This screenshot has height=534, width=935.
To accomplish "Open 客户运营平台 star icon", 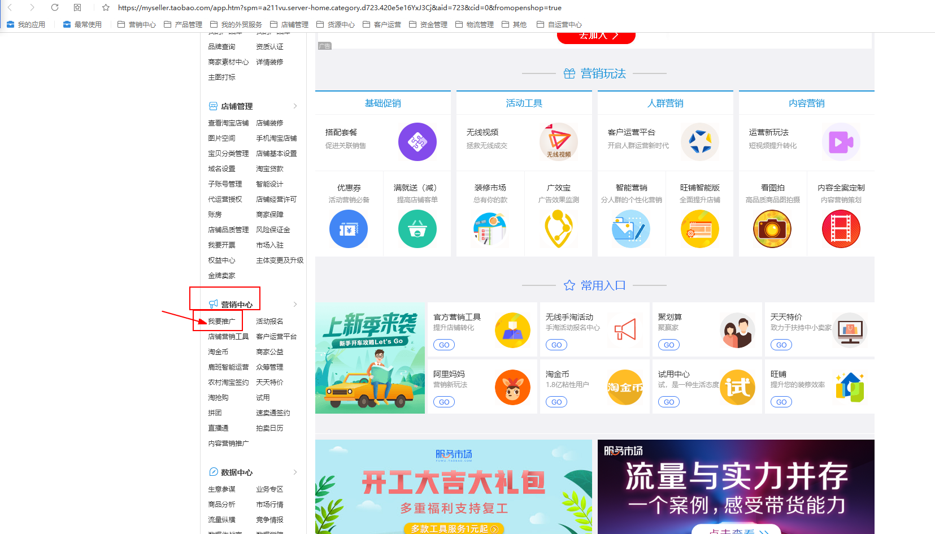I will pyautogui.click(x=699, y=142).
